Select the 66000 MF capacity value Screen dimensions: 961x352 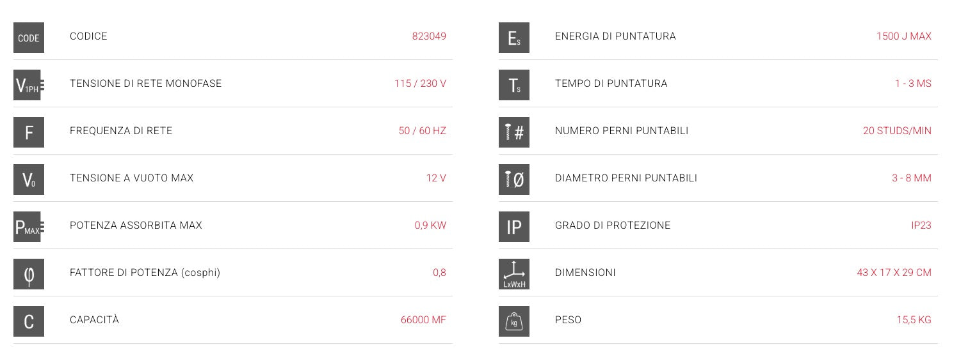point(423,320)
